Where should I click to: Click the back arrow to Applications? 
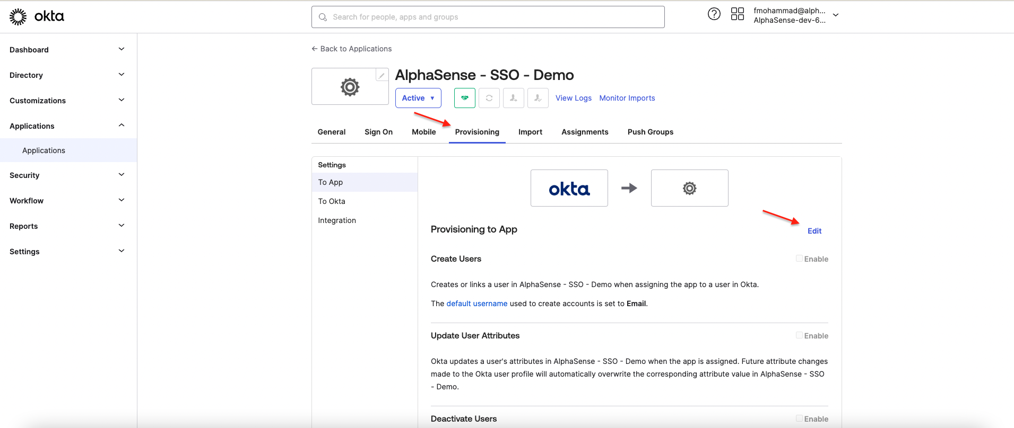pos(315,49)
